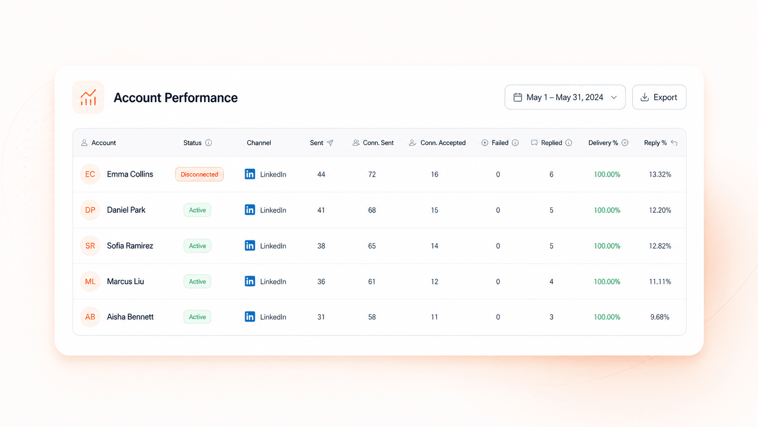This screenshot has height=427, width=758.
Task: Click the reply arrow icon after Reply %
Action: 674,142
